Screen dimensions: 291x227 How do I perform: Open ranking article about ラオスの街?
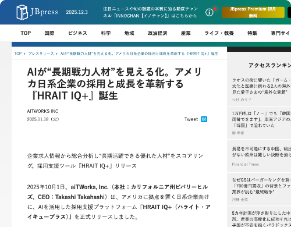pos(261,86)
